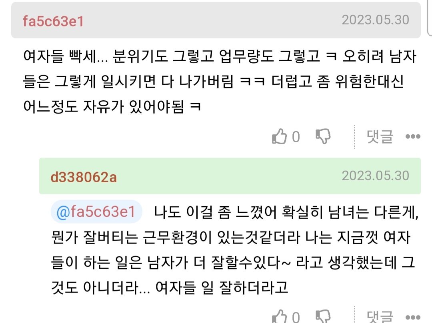Click the reply ending 여자들 일 잘하더라고

pos(170,287)
